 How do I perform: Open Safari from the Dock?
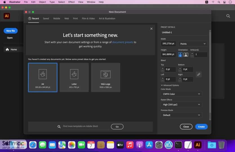(x=33, y=145)
